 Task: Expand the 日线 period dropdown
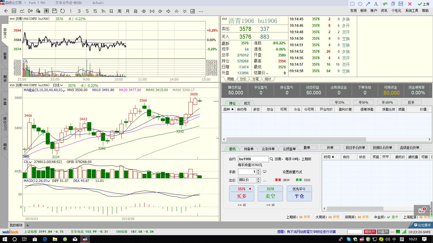point(58,85)
